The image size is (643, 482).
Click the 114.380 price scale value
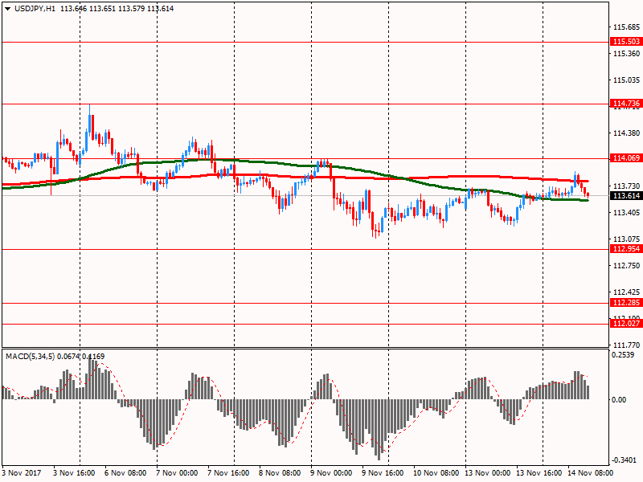pos(626,133)
